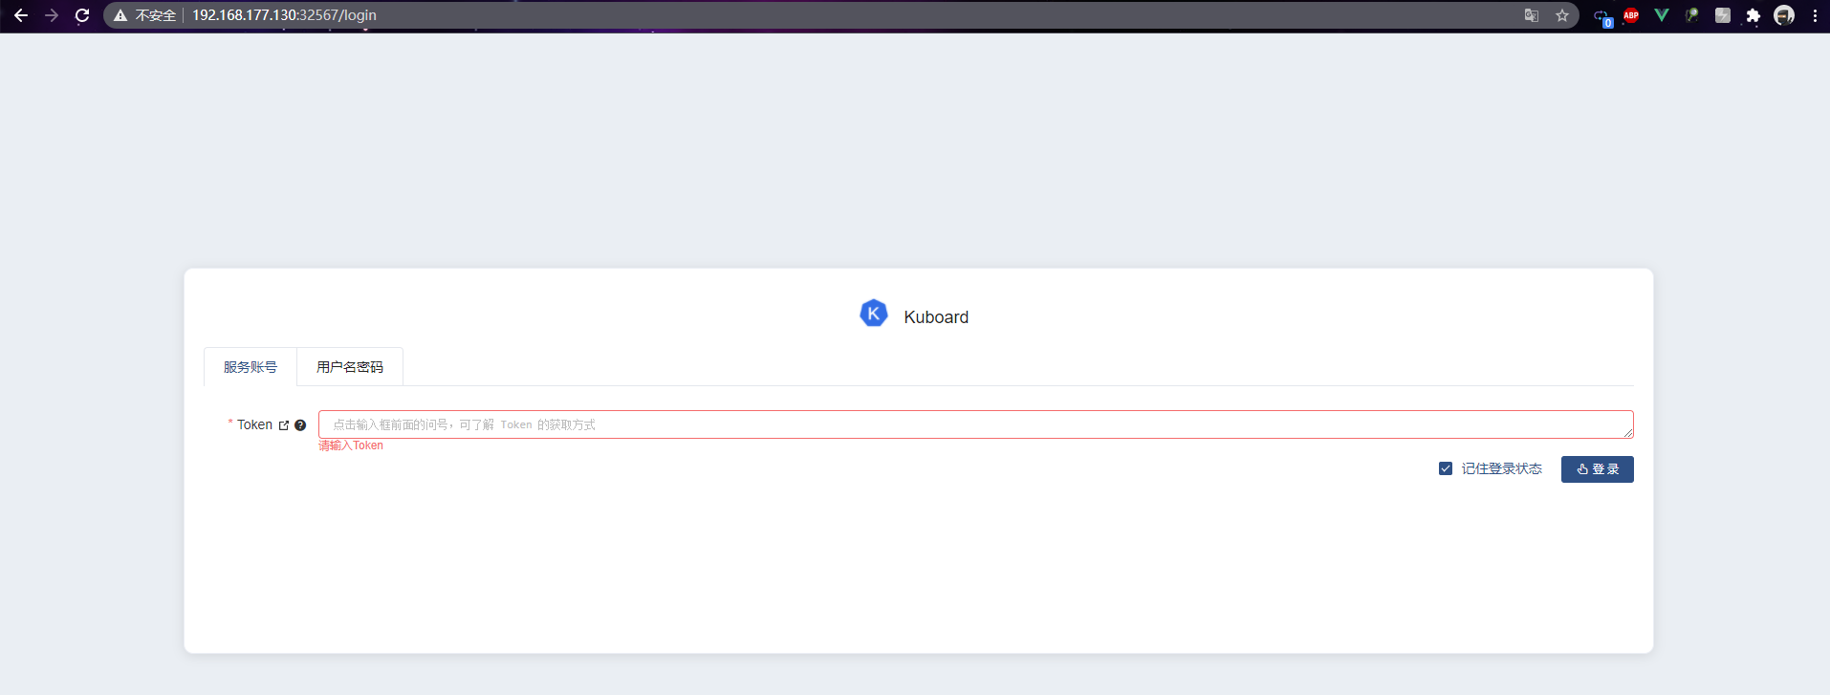This screenshot has width=1830, height=695.
Task: Click the 登录 login button
Action: pos(1598,469)
